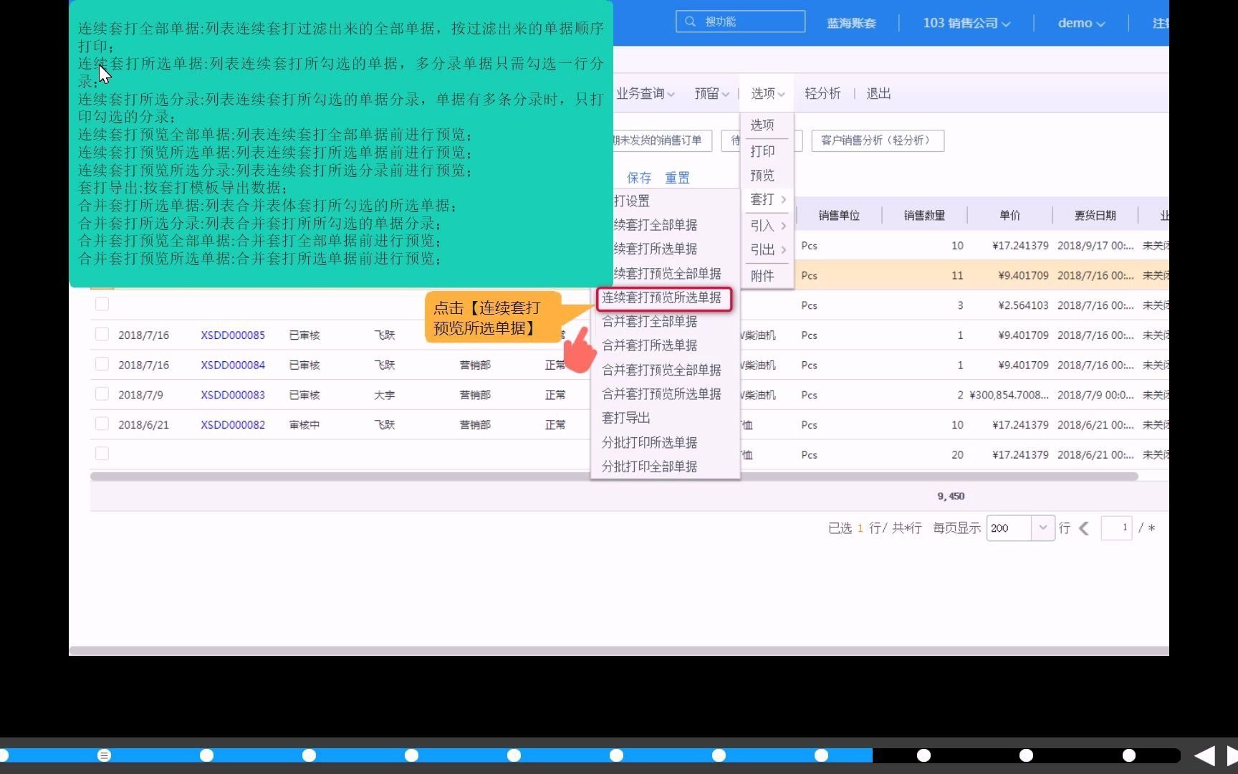
Task: Click 蓝海账套 in the header bar
Action: point(852,23)
